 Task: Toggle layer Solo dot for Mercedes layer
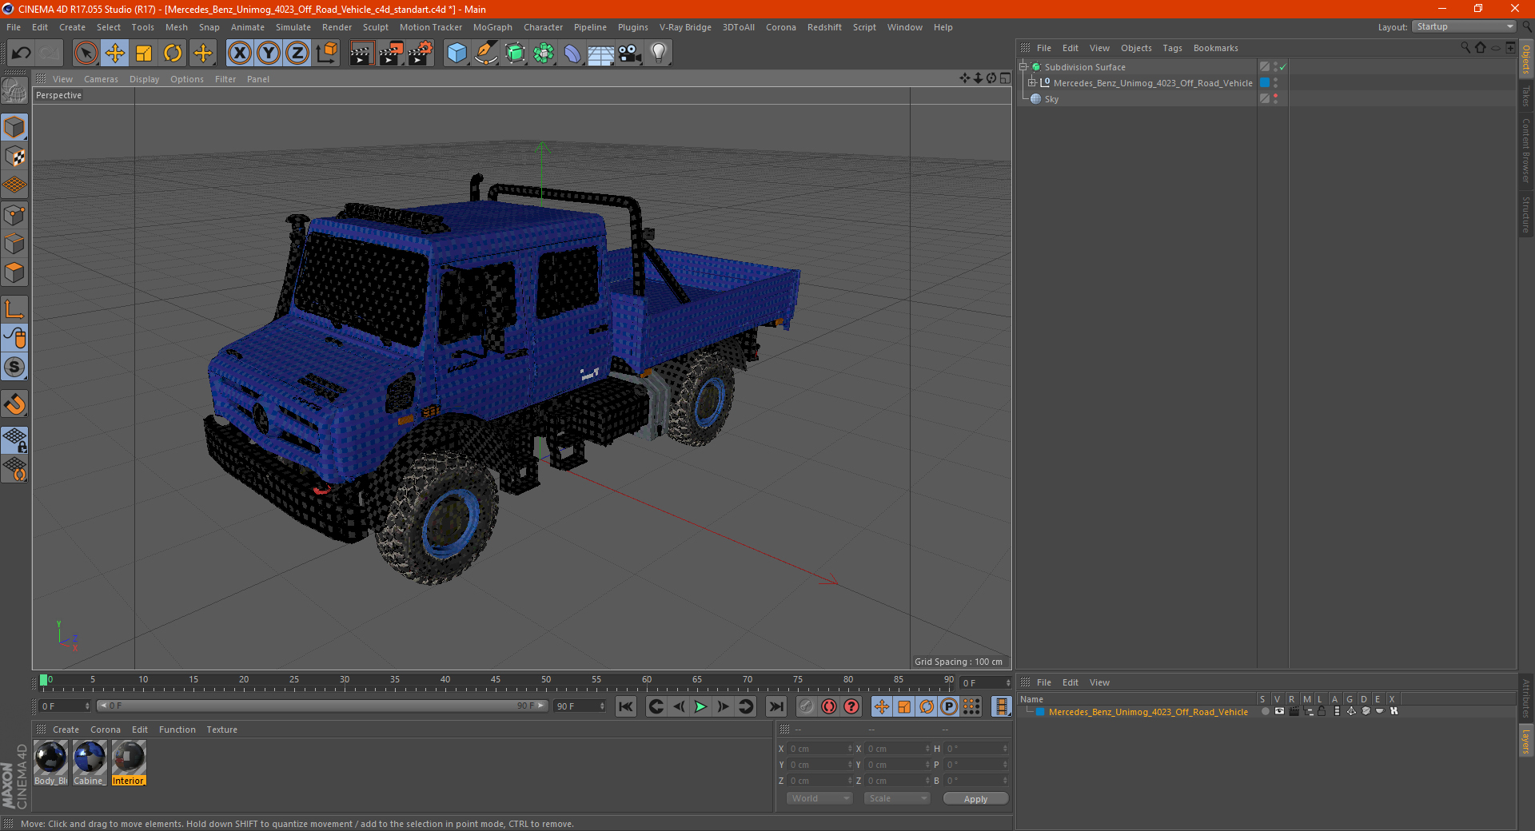(x=1265, y=711)
